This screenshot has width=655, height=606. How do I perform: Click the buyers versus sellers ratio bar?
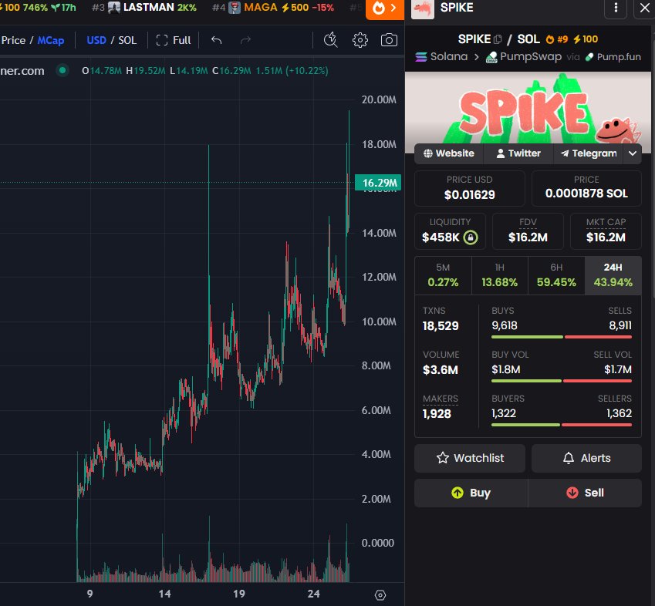pos(562,425)
